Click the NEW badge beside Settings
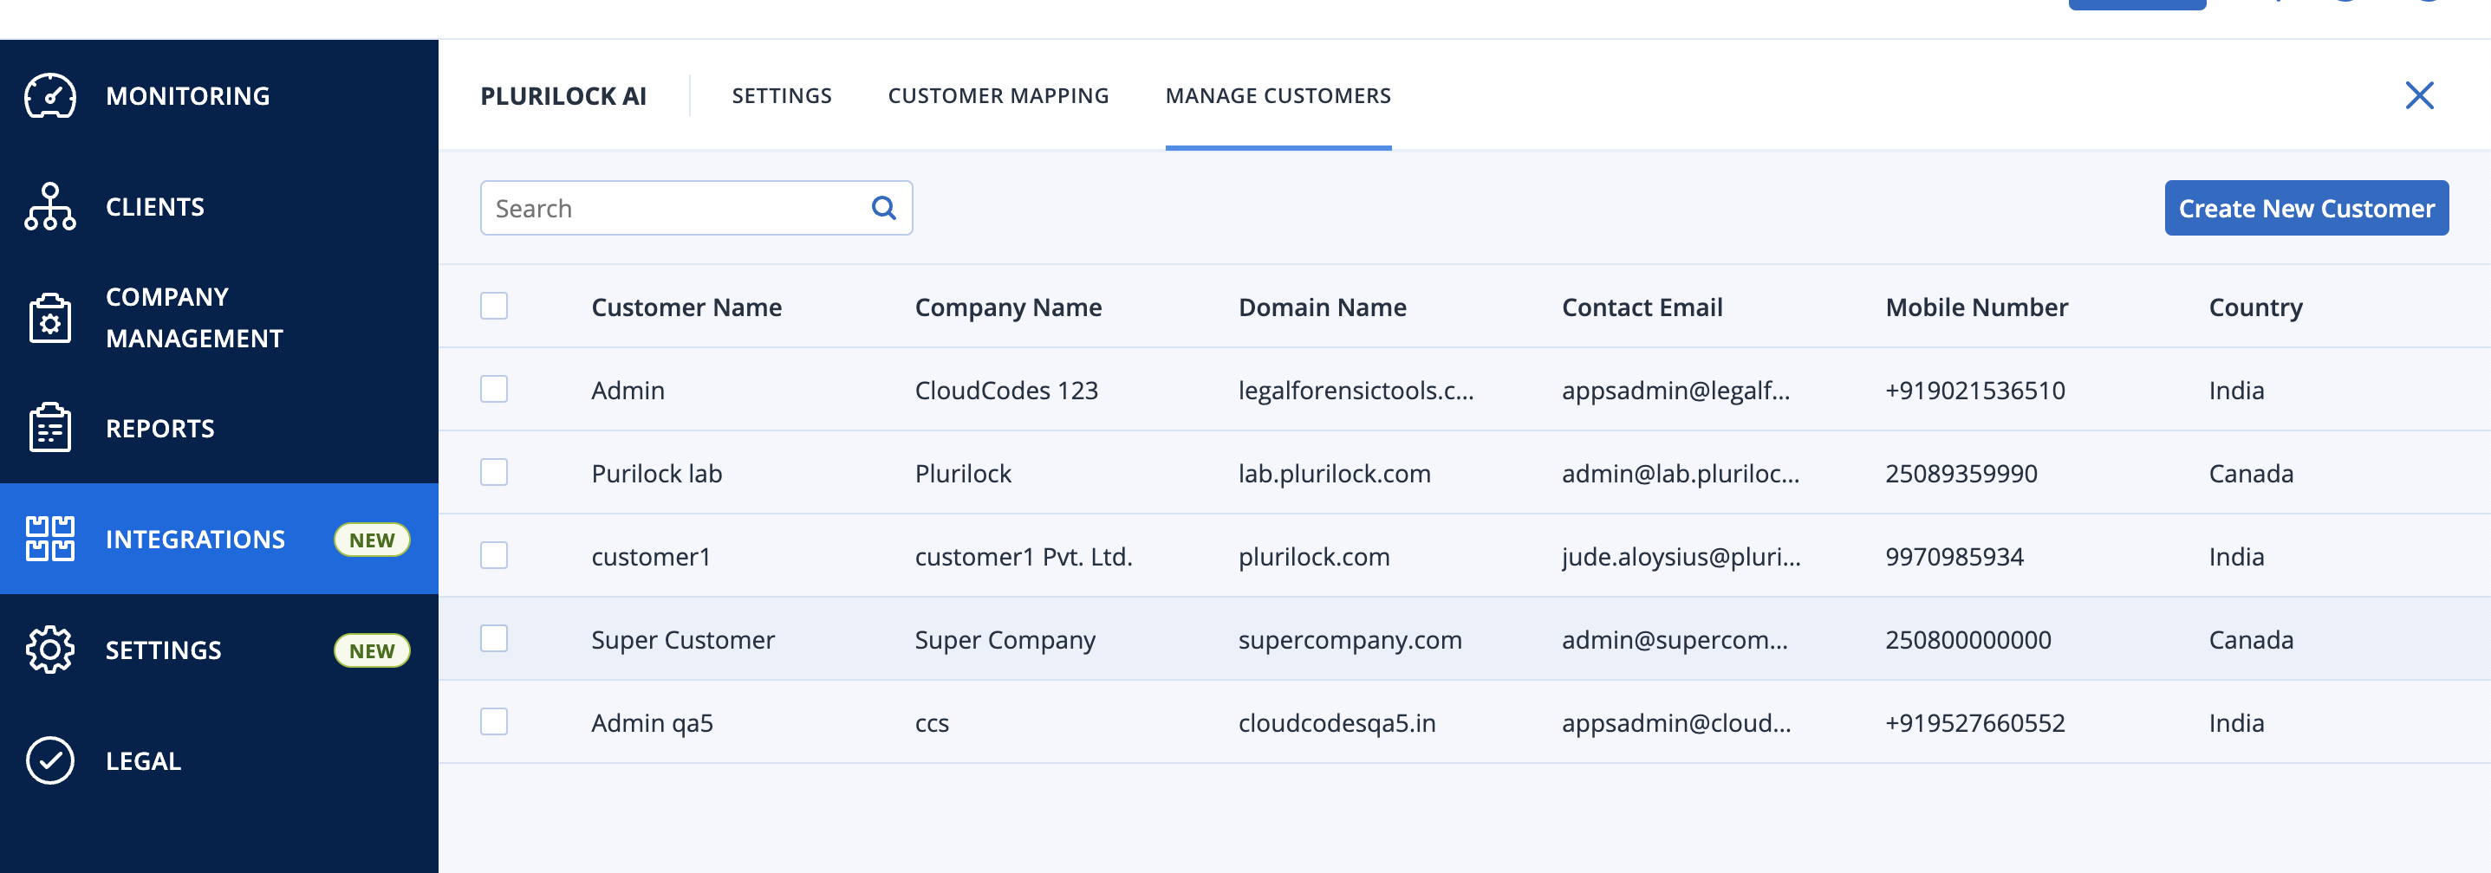Screen dimensions: 2491x873 tap(373, 650)
